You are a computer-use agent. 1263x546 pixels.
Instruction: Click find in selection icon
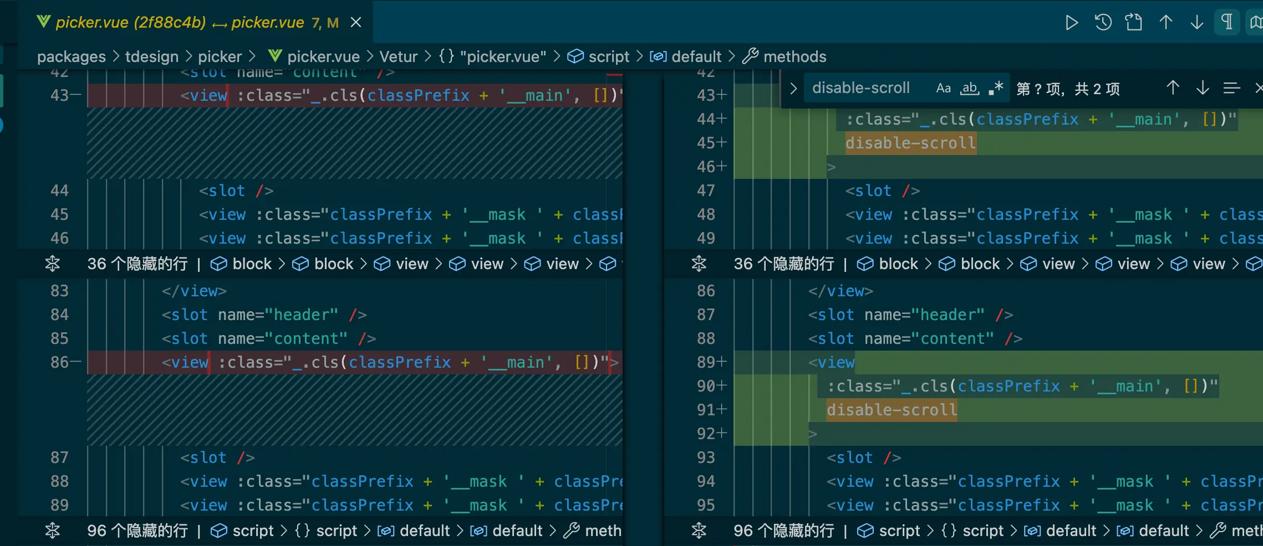pyautogui.click(x=1231, y=88)
